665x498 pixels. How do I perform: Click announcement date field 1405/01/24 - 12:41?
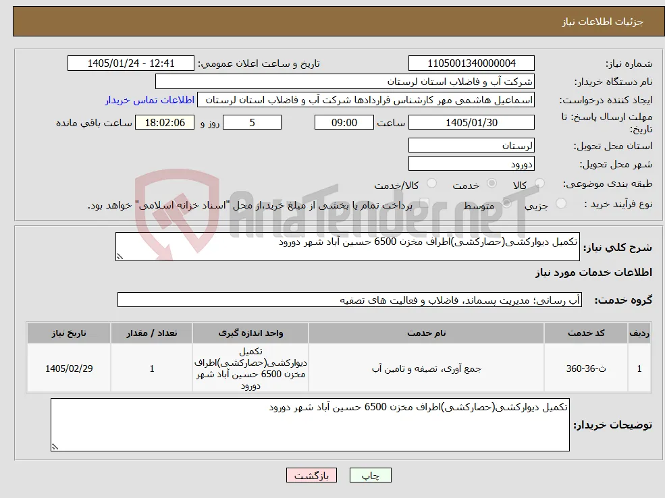(x=130, y=63)
